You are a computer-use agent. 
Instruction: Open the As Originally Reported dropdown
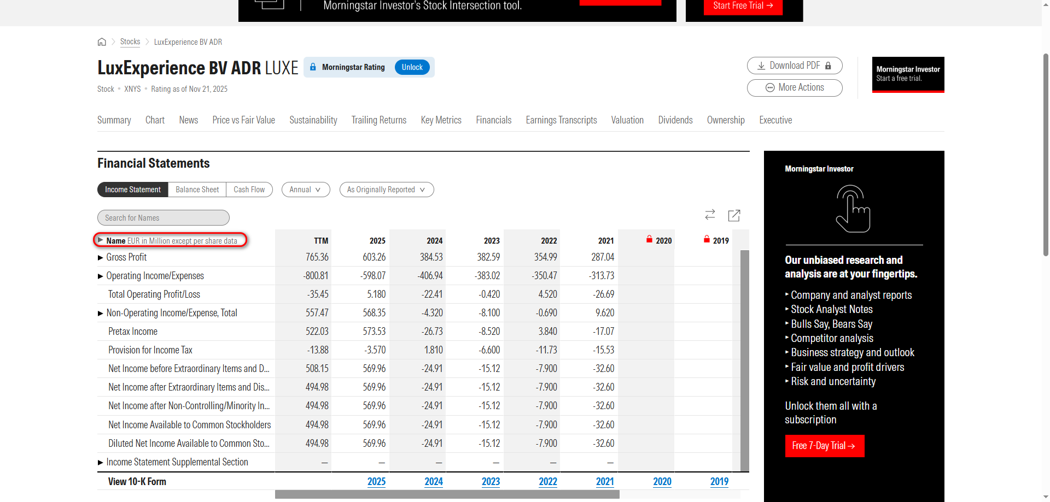[386, 190]
